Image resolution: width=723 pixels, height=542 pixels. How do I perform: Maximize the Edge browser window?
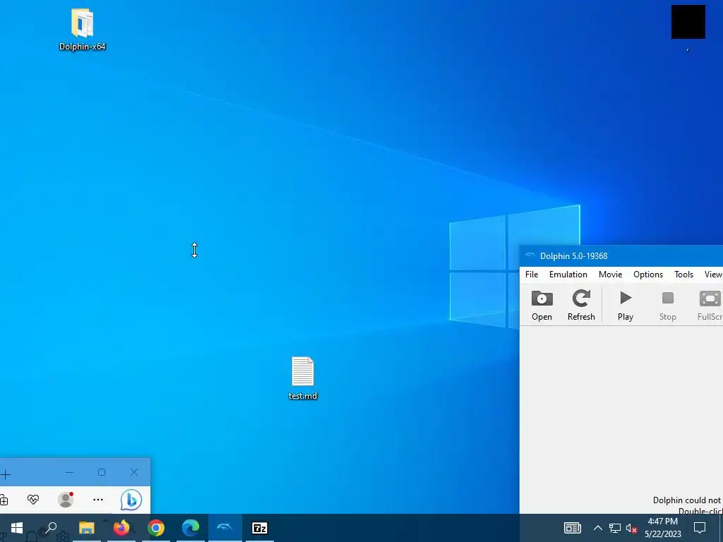click(x=102, y=472)
